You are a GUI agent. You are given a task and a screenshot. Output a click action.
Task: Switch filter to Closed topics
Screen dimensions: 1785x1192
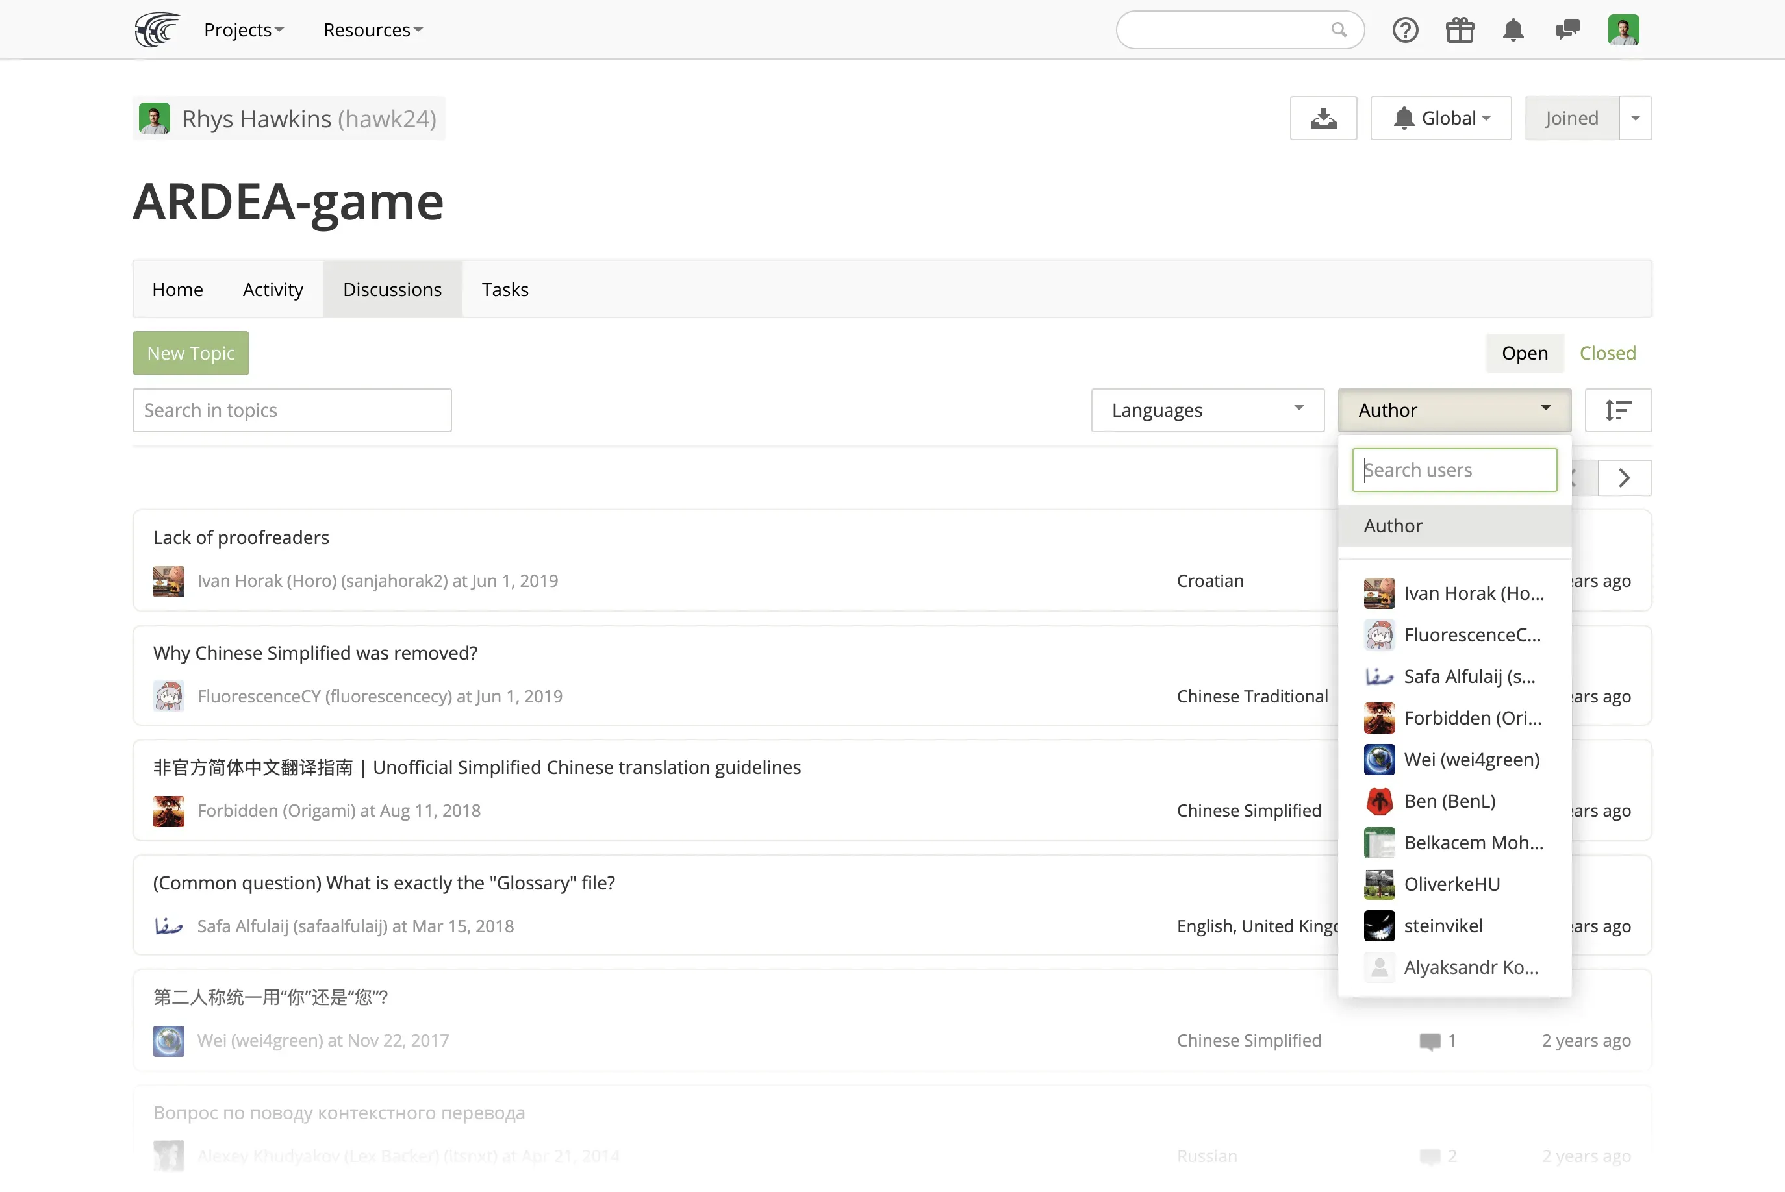(x=1607, y=353)
